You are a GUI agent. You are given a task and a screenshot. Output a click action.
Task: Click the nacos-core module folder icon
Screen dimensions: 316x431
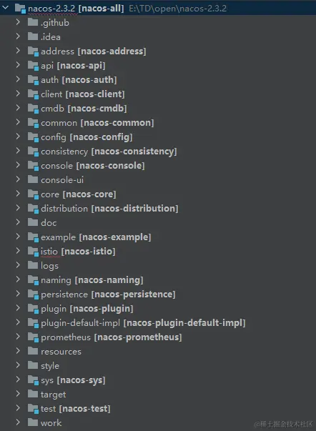click(33, 194)
